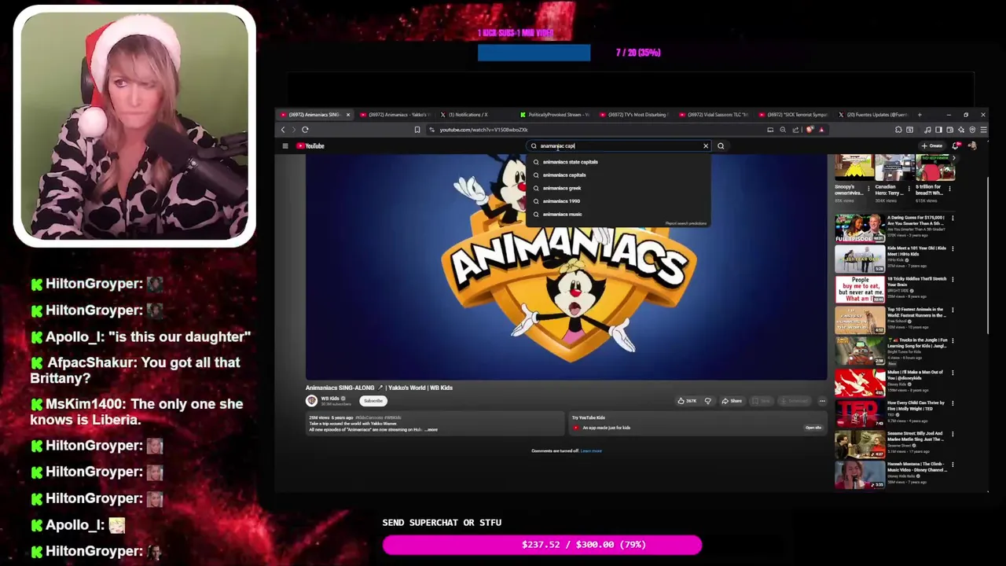Open 'A Daring Guess For $175,000' video

click(x=859, y=228)
